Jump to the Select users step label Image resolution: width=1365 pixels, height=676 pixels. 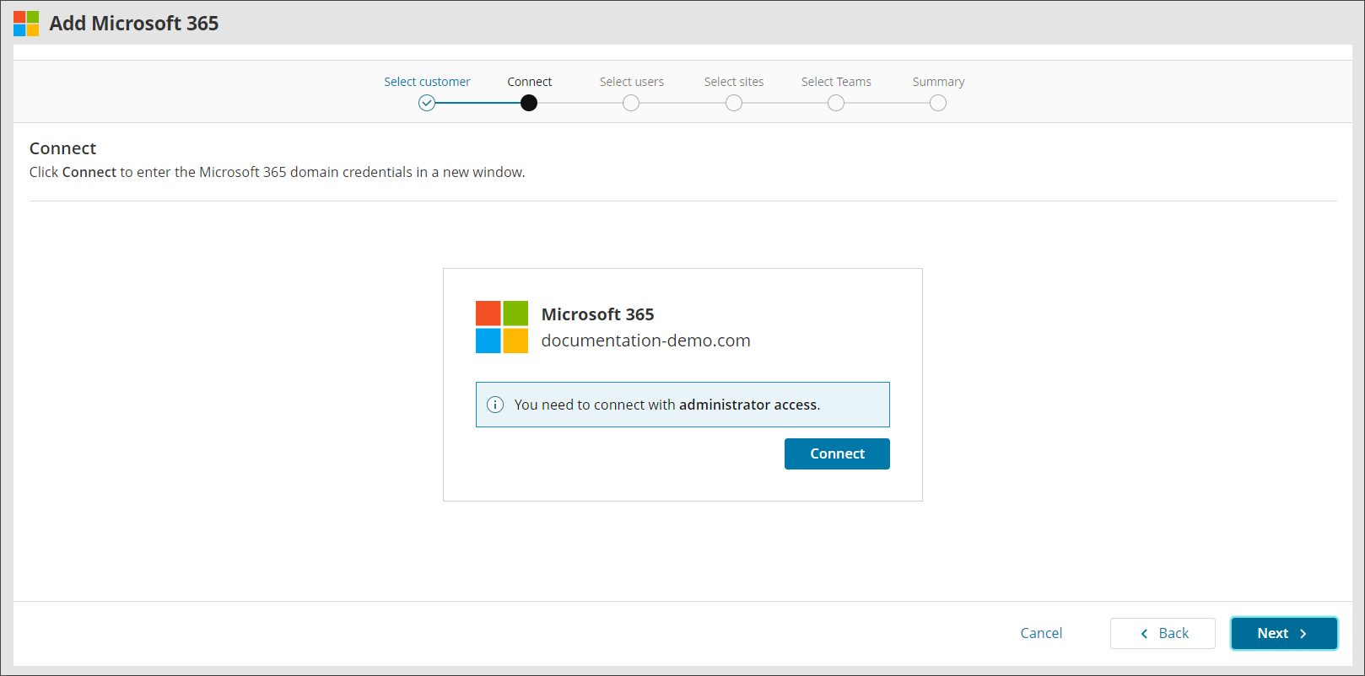tap(631, 82)
